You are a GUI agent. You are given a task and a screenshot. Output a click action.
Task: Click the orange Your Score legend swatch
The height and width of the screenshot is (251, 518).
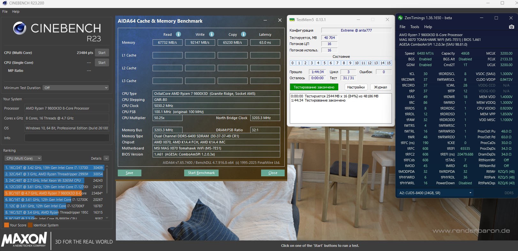pos(6,225)
